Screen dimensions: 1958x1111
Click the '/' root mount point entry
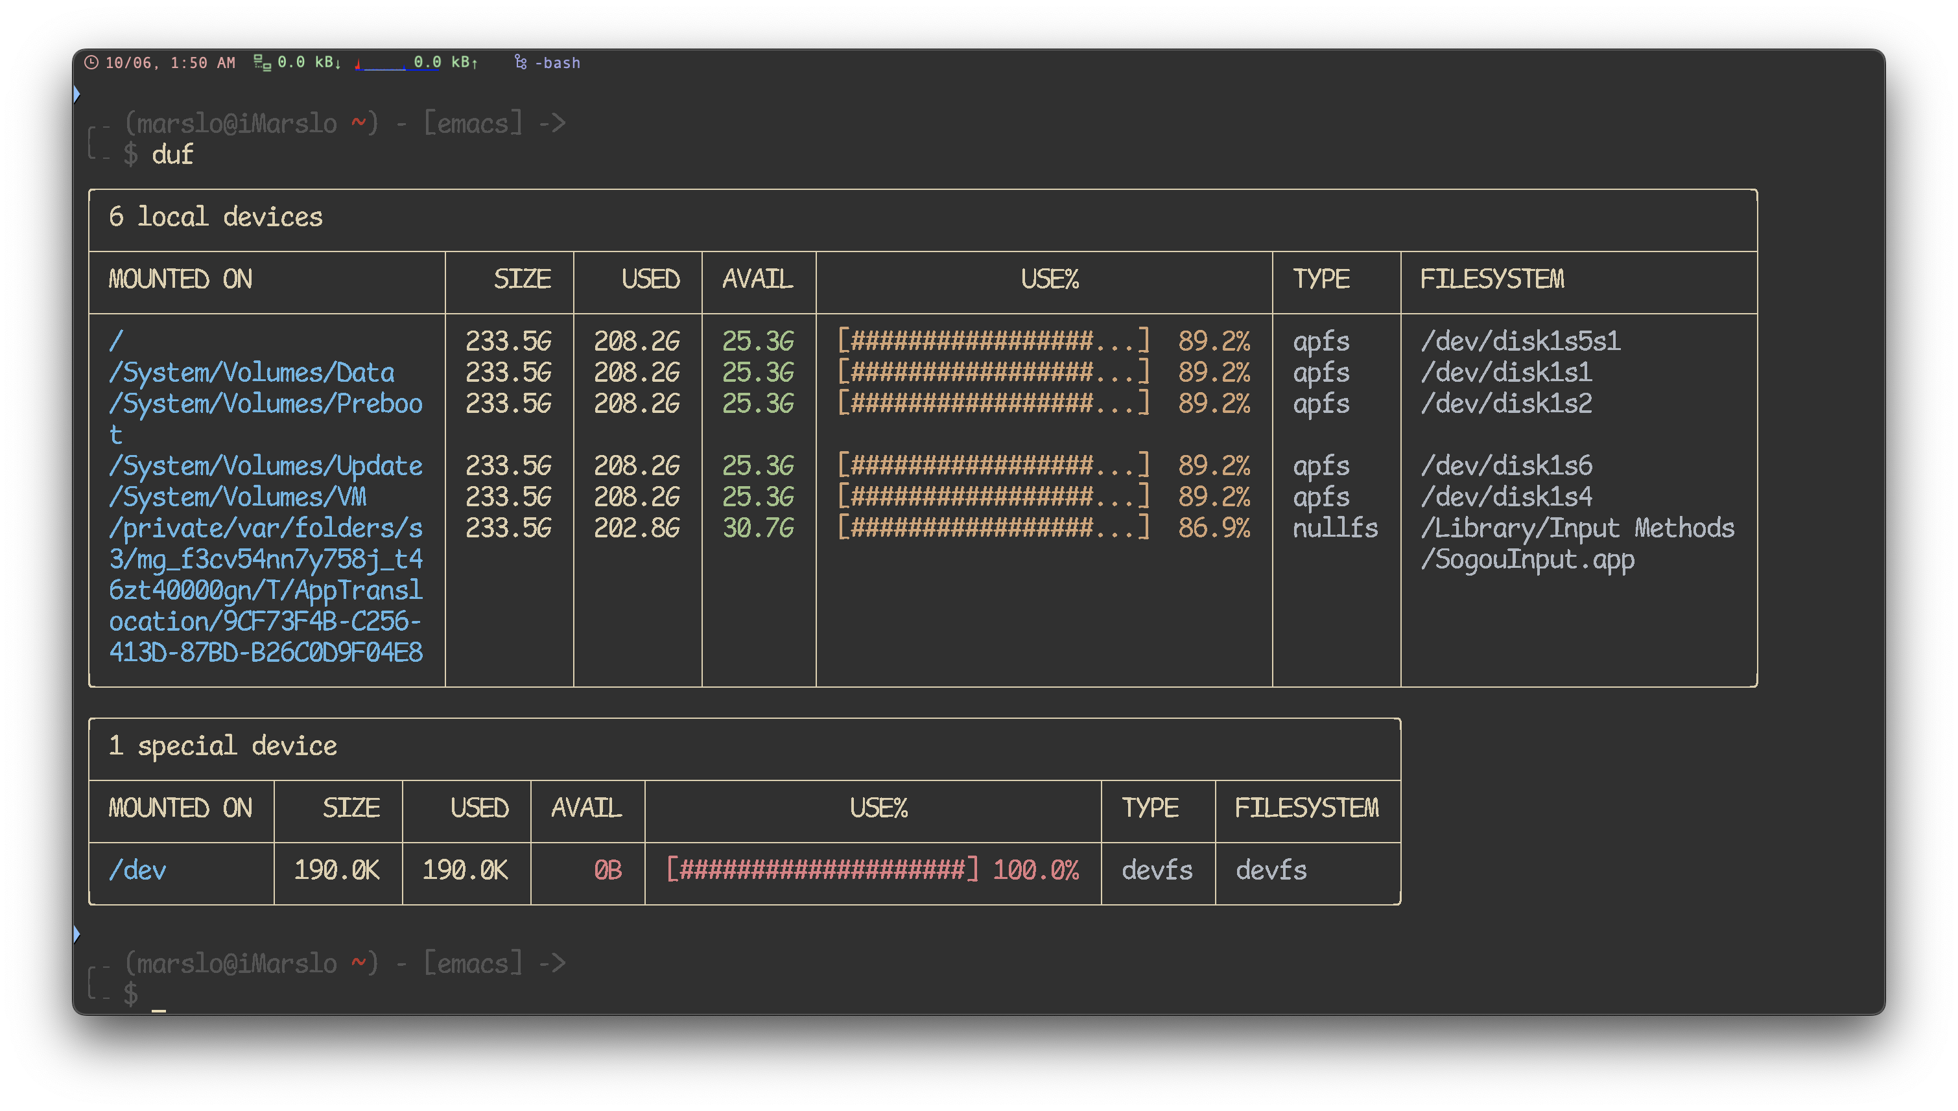116,341
